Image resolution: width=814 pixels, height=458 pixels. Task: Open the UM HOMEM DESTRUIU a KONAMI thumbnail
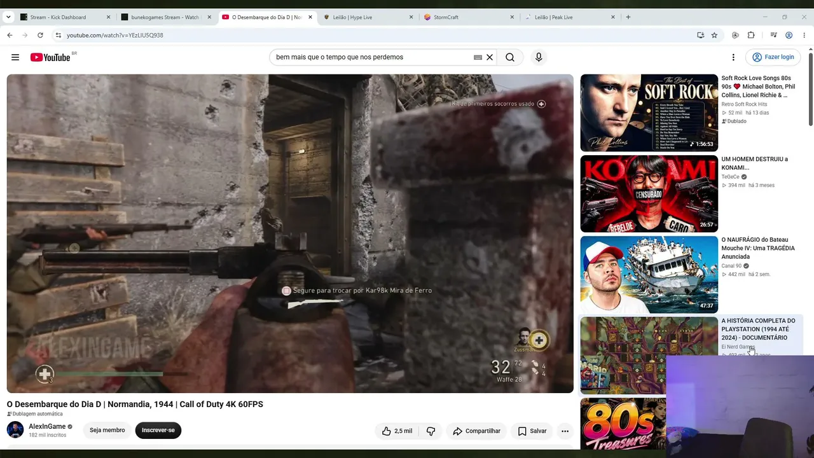click(649, 193)
